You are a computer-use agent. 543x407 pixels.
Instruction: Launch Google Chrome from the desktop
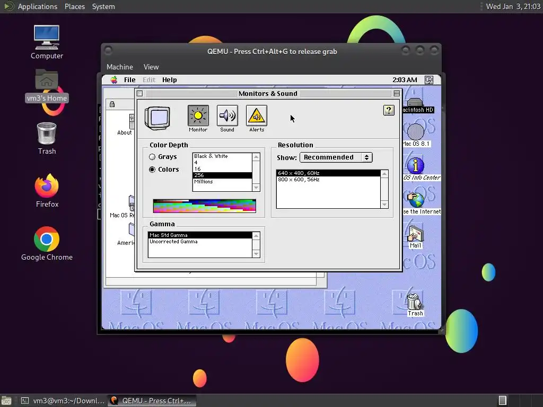tap(47, 239)
